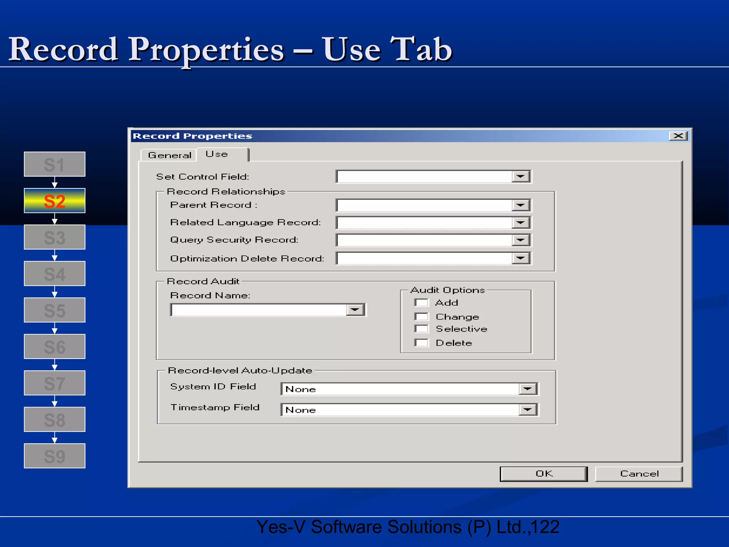The height and width of the screenshot is (547, 729).
Task: Switch to the General tab
Action: 169,155
